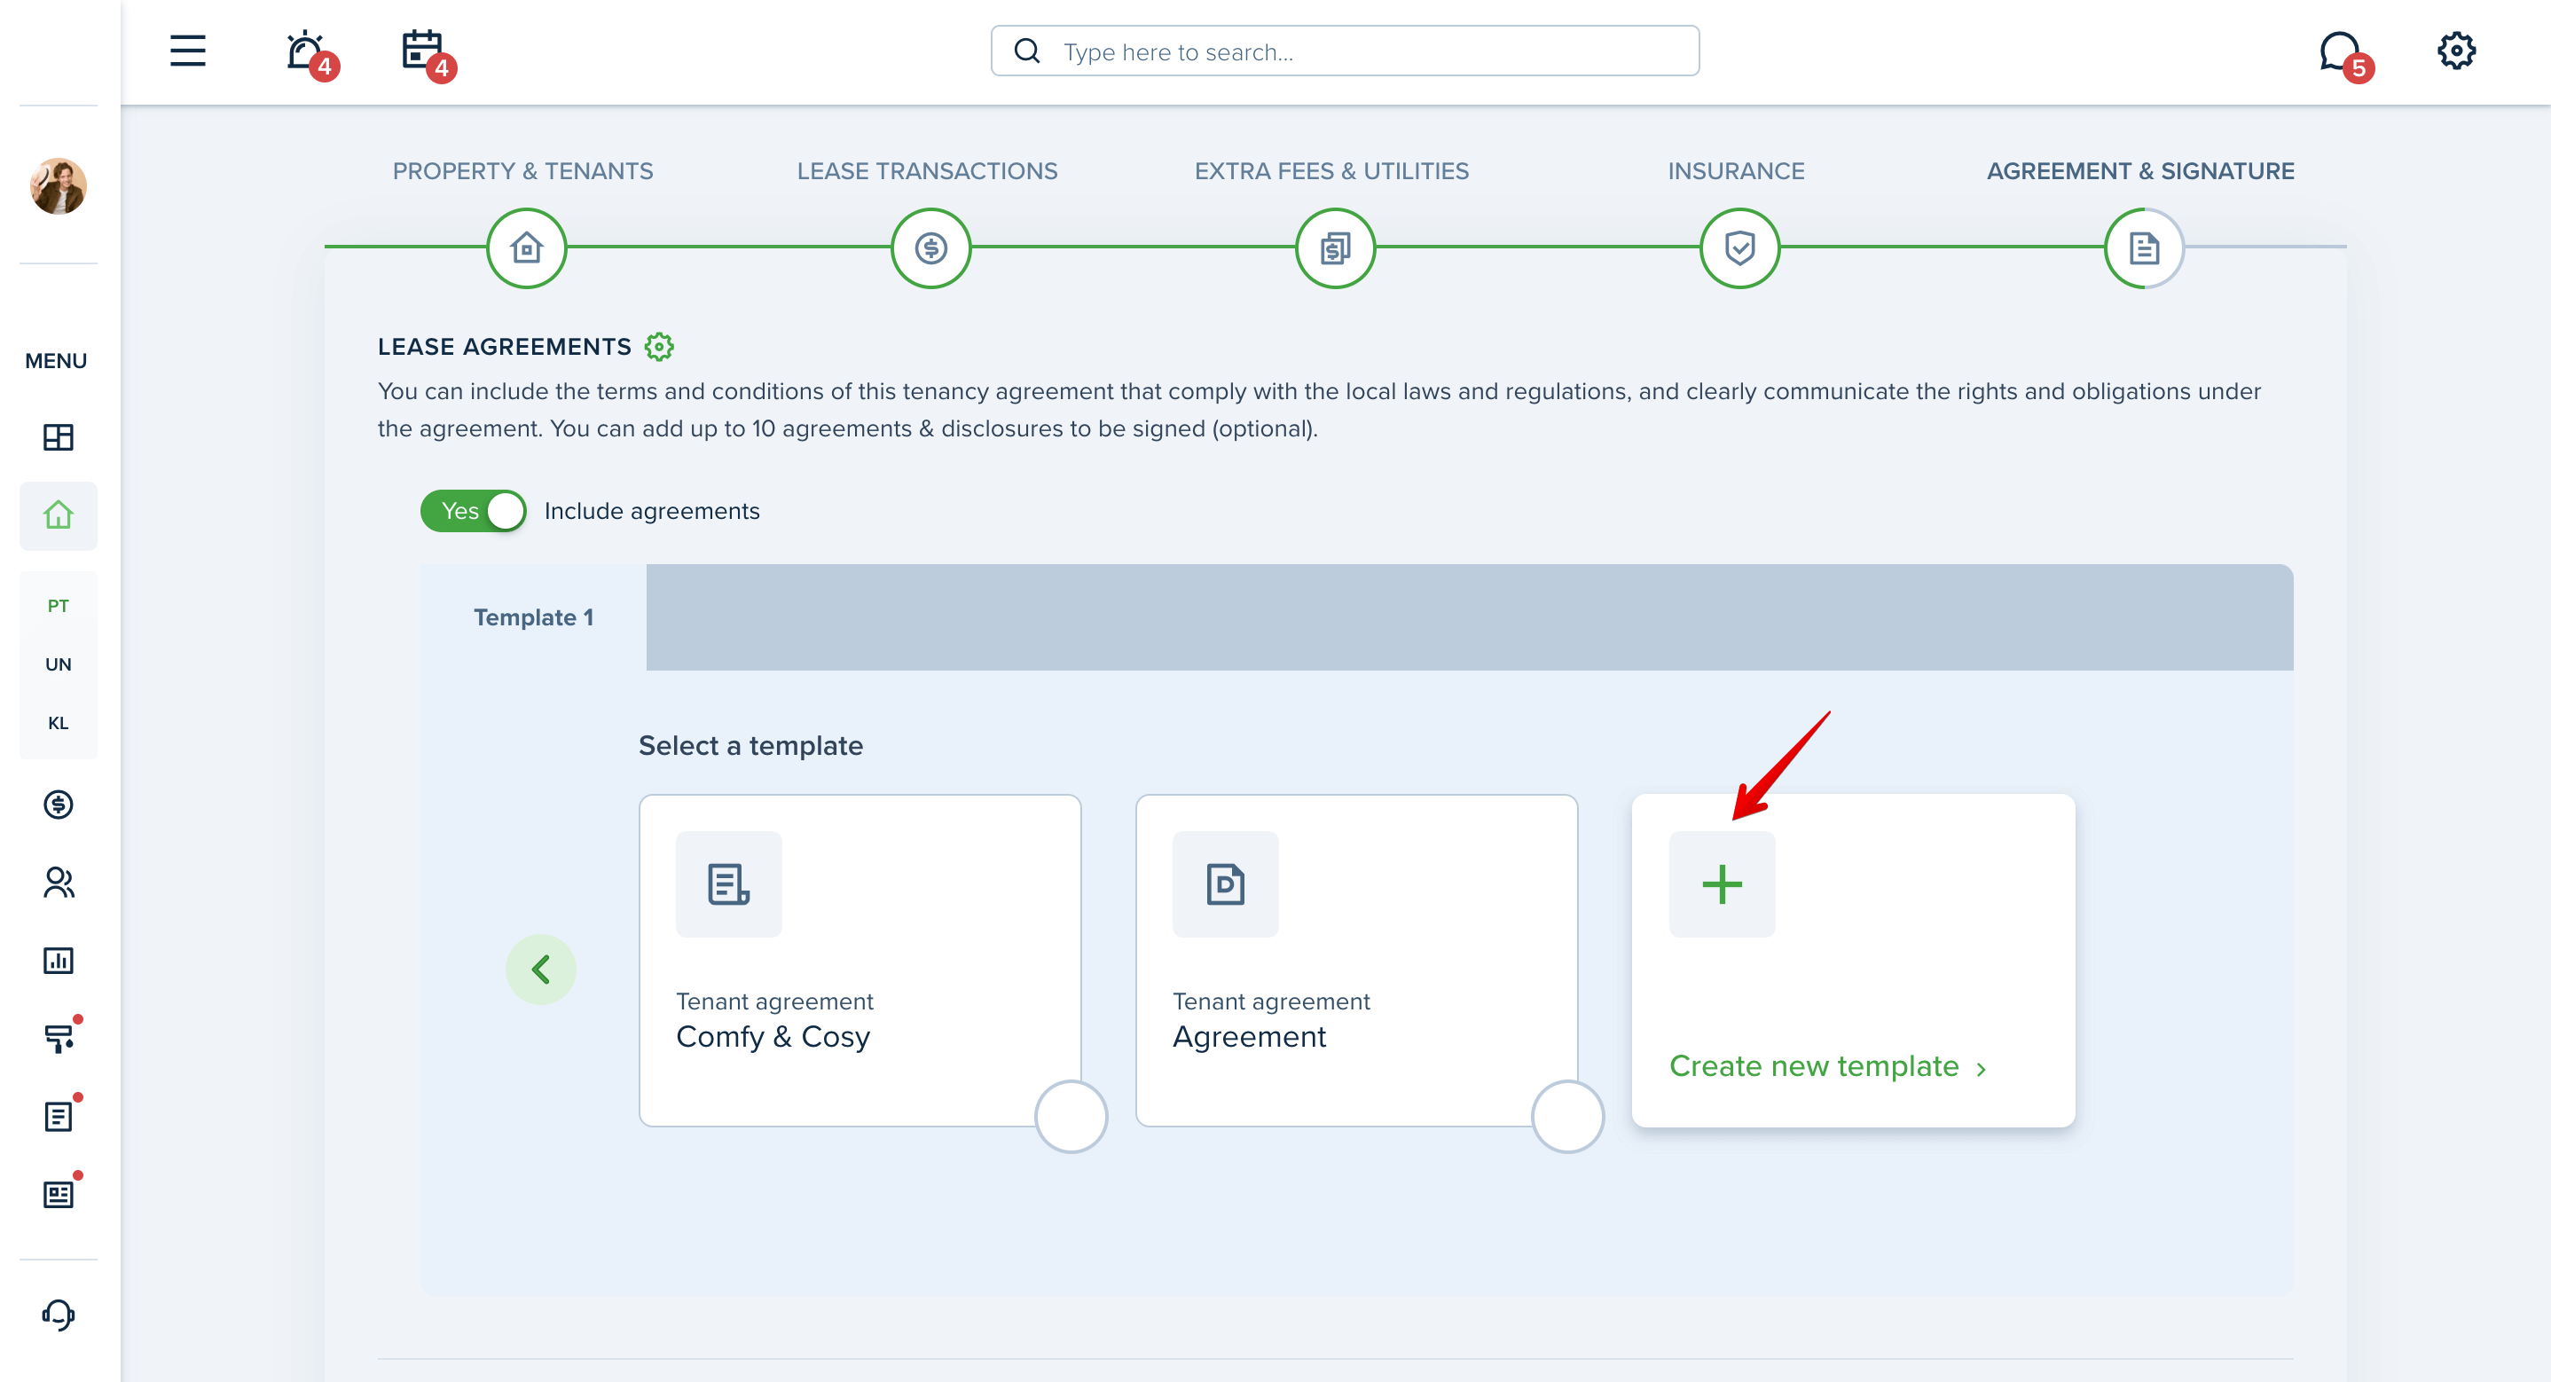The image size is (2551, 1382).
Task: Click the INSURANCE step label
Action: coord(1736,171)
